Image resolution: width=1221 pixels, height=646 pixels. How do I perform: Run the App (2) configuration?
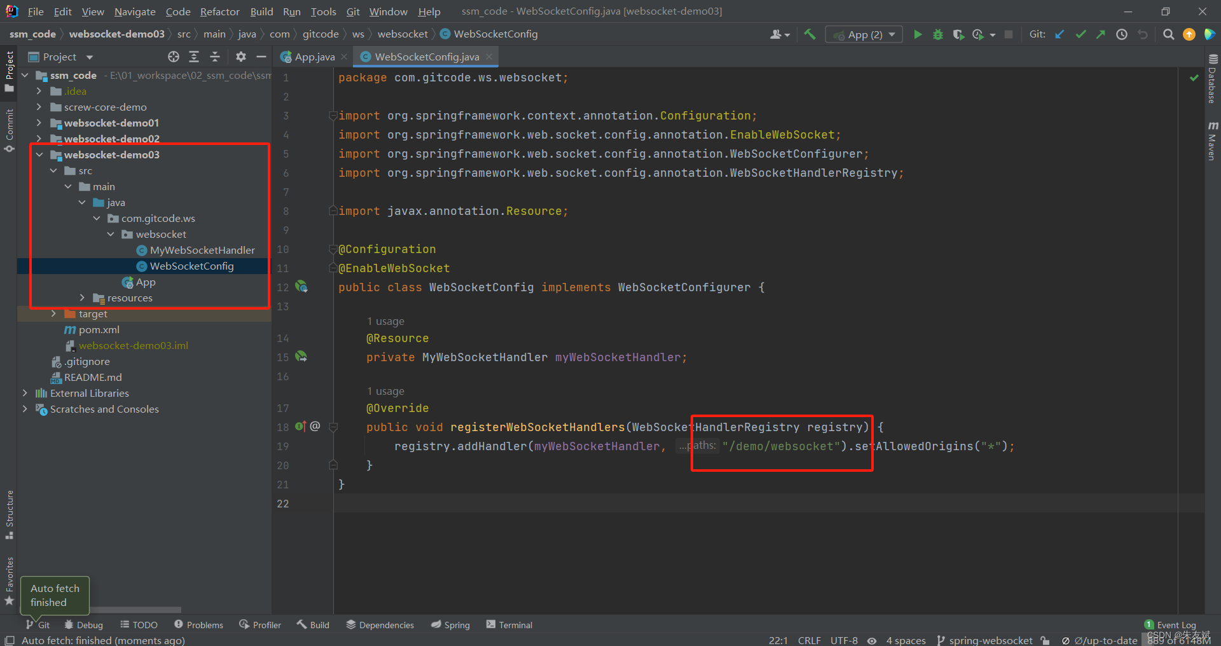click(917, 34)
